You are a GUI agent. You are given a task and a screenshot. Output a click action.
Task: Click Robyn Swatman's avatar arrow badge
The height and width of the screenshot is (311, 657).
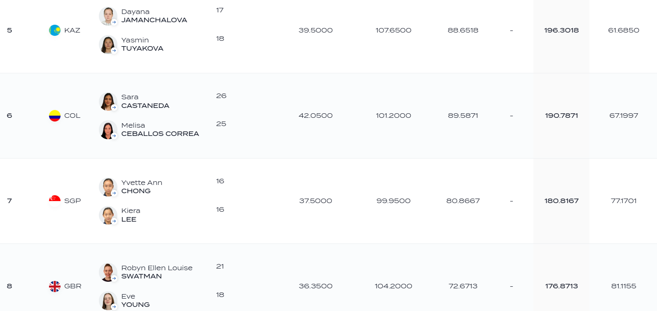(114, 278)
